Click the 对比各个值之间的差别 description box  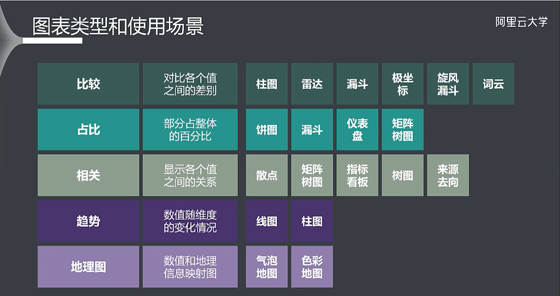pos(190,84)
